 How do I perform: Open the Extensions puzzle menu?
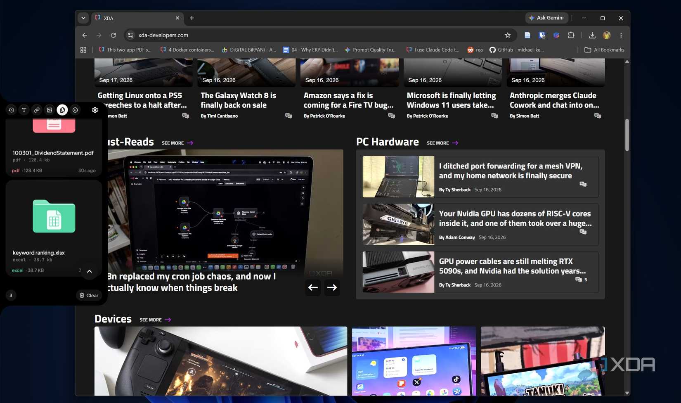click(x=571, y=35)
